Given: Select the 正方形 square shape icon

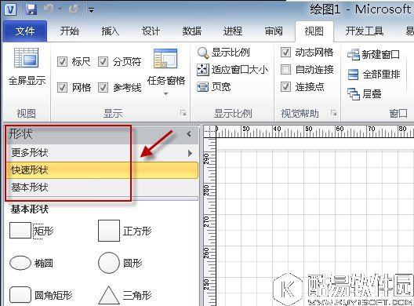Looking at the screenshot, I should pyautogui.click(x=109, y=231).
